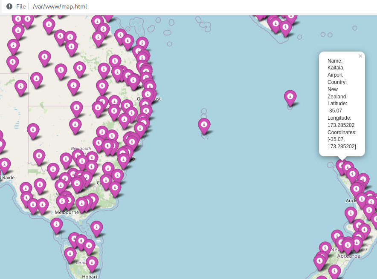Select the 'Country:' label in popup

pos(337,82)
